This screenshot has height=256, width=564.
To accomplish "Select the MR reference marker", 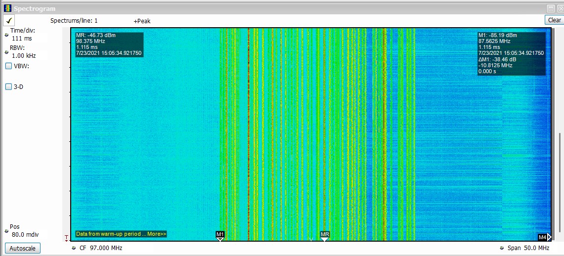I will tap(325, 236).
